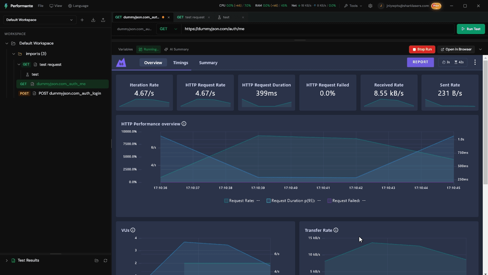The image size is (488, 275).
Task: Click the add new workspace plus icon
Action: (x=82, y=20)
